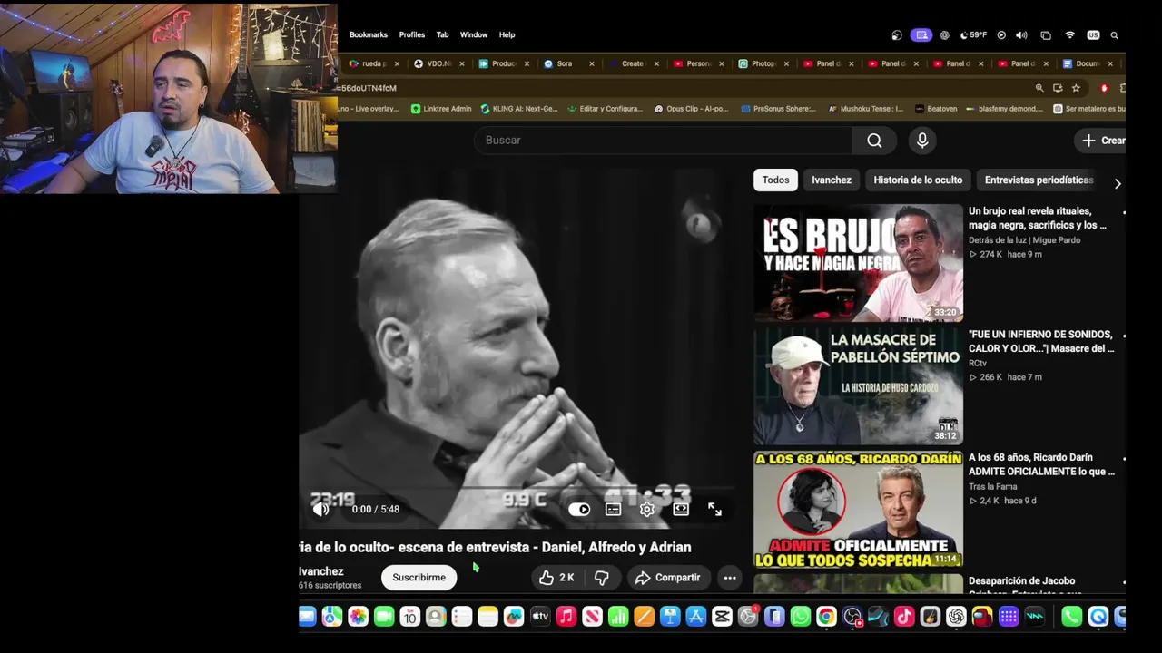
Task: Open more actions menu beside Compartir
Action: coord(730,578)
